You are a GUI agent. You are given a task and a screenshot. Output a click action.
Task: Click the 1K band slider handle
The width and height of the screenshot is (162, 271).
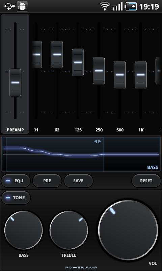pyautogui.click(x=141, y=75)
